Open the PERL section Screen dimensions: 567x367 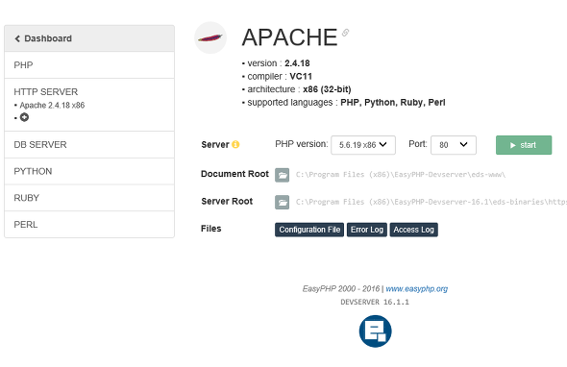tap(89, 225)
